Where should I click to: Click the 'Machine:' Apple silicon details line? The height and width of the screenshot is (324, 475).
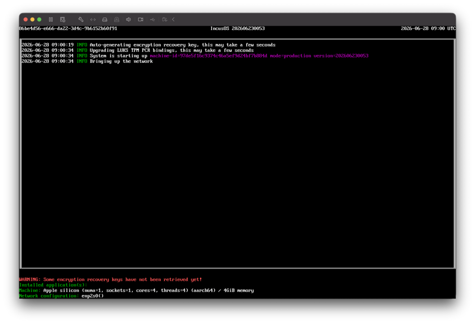pos(136,290)
